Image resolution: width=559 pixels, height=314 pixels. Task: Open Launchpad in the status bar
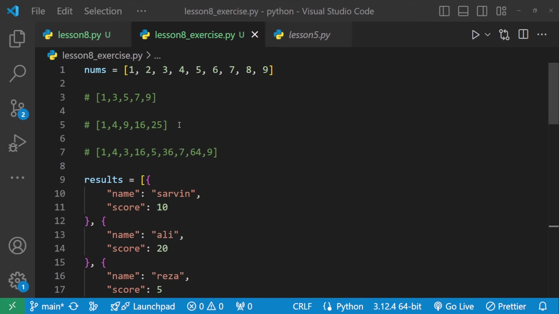click(x=143, y=306)
